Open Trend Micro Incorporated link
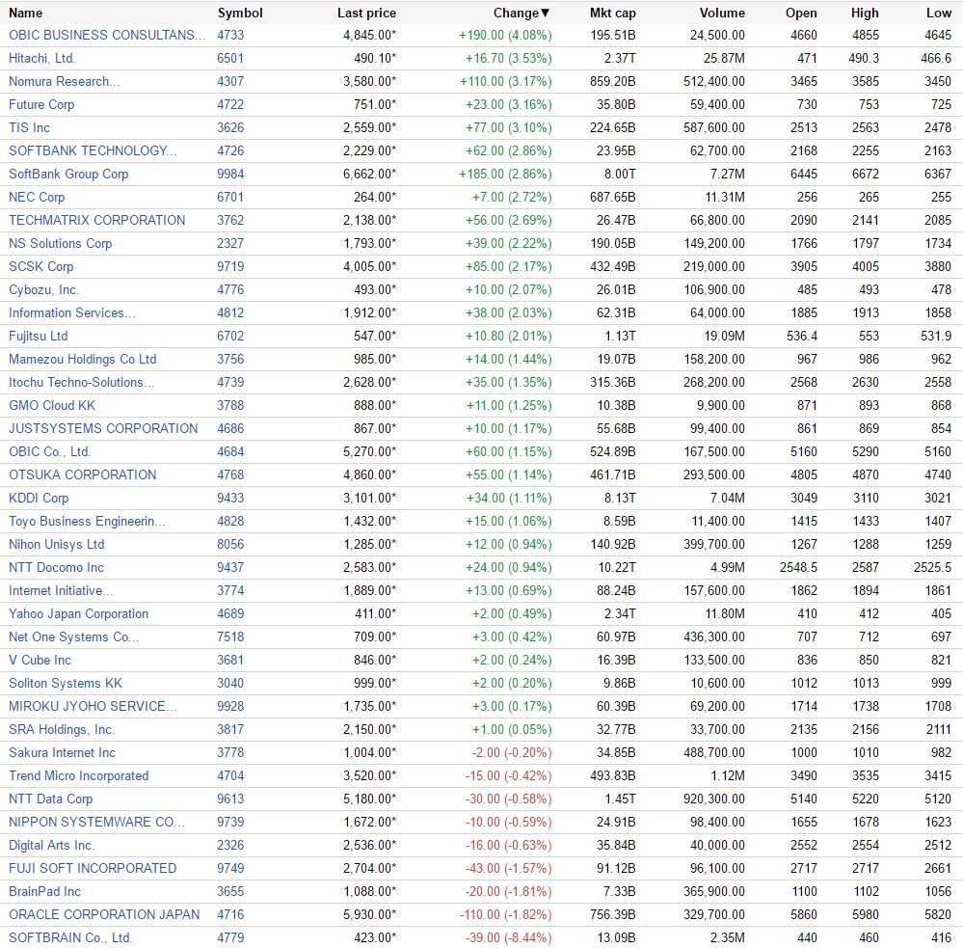963x948 pixels. 79,776
